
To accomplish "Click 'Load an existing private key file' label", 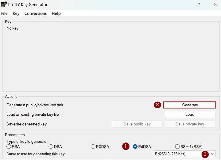I will (33, 114).
